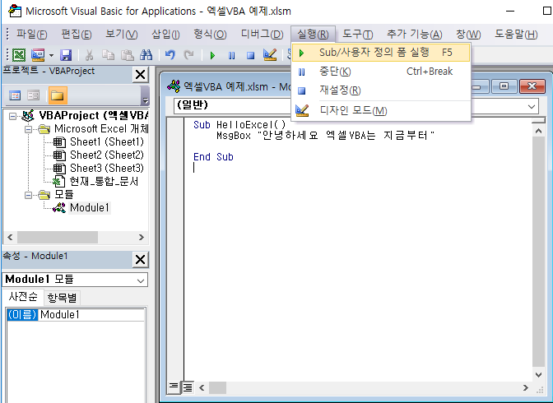This screenshot has width=553, height=403.
Task: Open the 도움말(H) menu
Action: pyautogui.click(x=516, y=35)
